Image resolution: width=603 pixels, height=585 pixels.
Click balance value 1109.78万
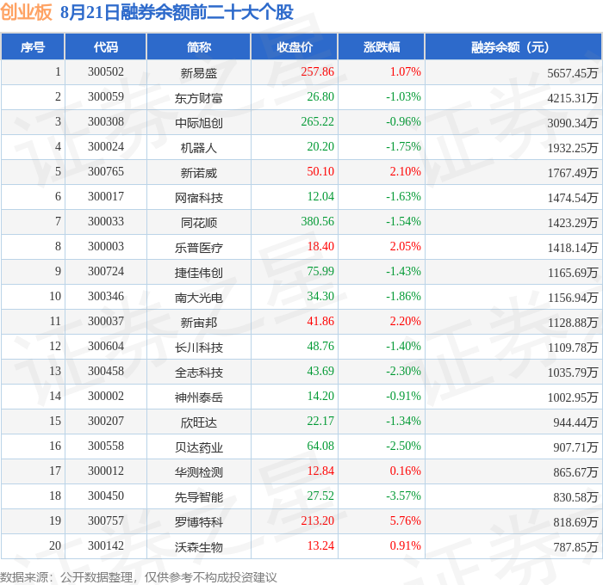(573, 348)
